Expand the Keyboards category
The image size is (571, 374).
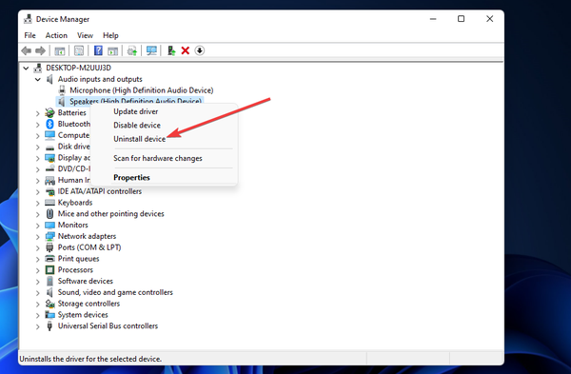[37, 203]
